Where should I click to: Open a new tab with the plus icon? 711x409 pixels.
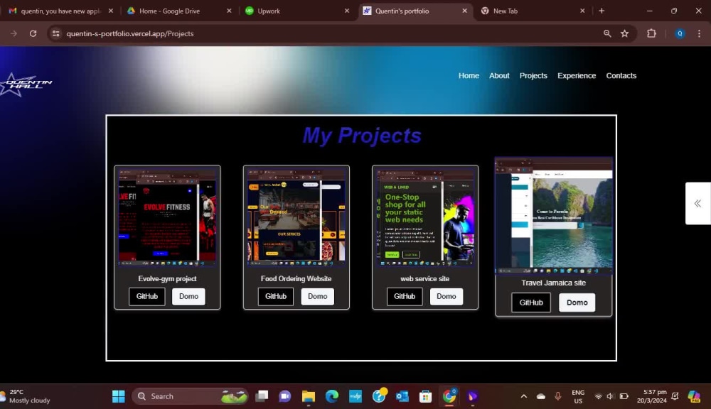[602, 11]
